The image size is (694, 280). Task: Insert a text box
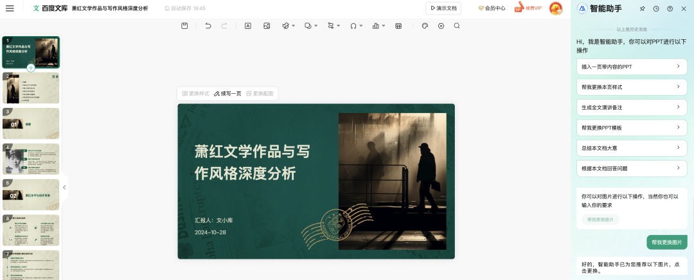point(248,26)
